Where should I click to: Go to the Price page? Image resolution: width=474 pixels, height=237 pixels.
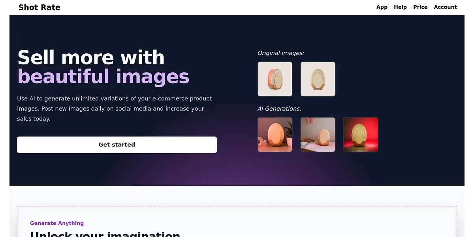(x=420, y=7)
